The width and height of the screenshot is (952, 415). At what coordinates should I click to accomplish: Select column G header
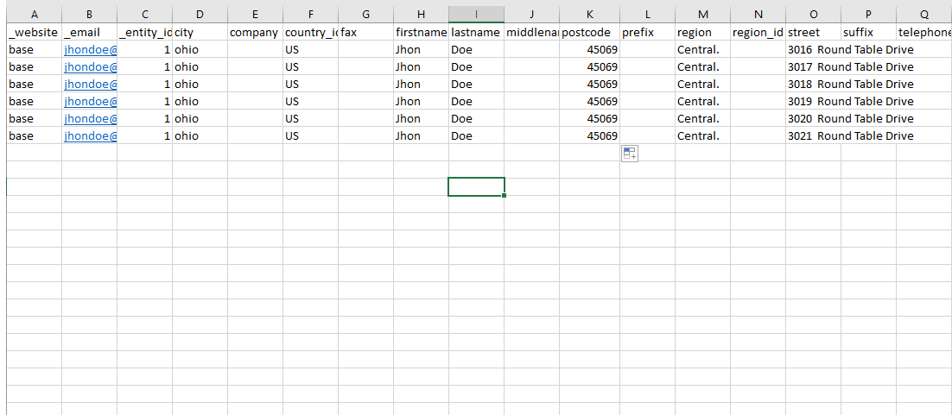click(x=365, y=15)
